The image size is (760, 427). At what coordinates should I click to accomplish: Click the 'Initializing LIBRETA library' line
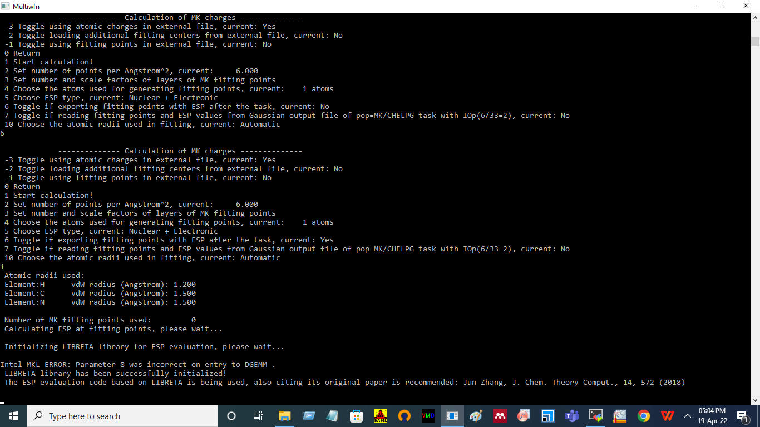tap(145, 346)
